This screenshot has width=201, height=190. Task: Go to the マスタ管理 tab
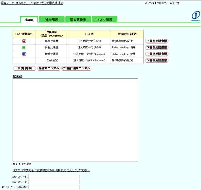(x=104, y=20)
